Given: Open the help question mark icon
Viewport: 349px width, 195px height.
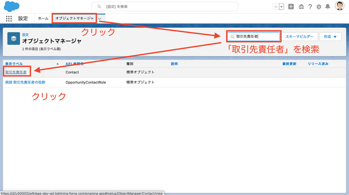Looking at the screenshot, I should 310,7.
